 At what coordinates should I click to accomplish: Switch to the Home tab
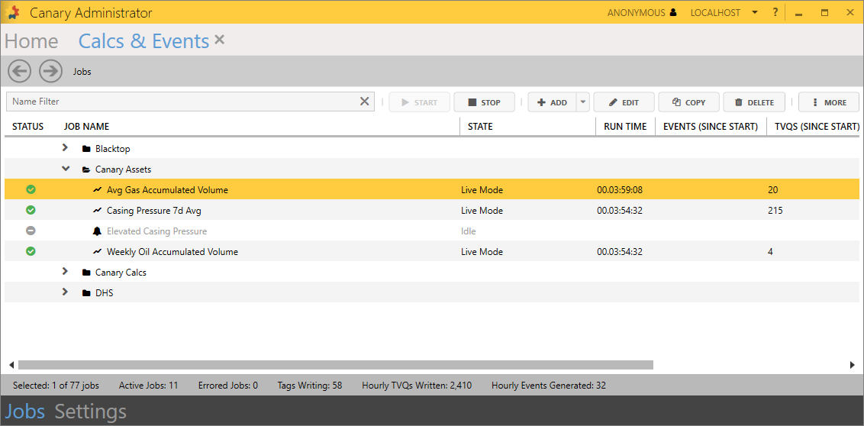[31, 41]
